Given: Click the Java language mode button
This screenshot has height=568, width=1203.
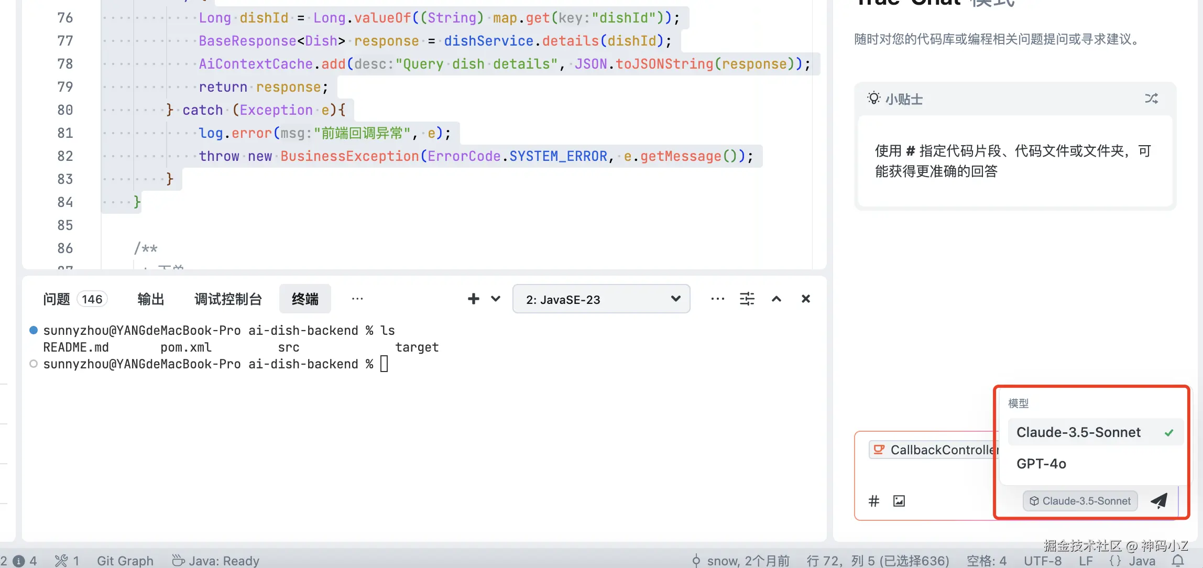Looking at the screenshot, I should click(1141, 561).
